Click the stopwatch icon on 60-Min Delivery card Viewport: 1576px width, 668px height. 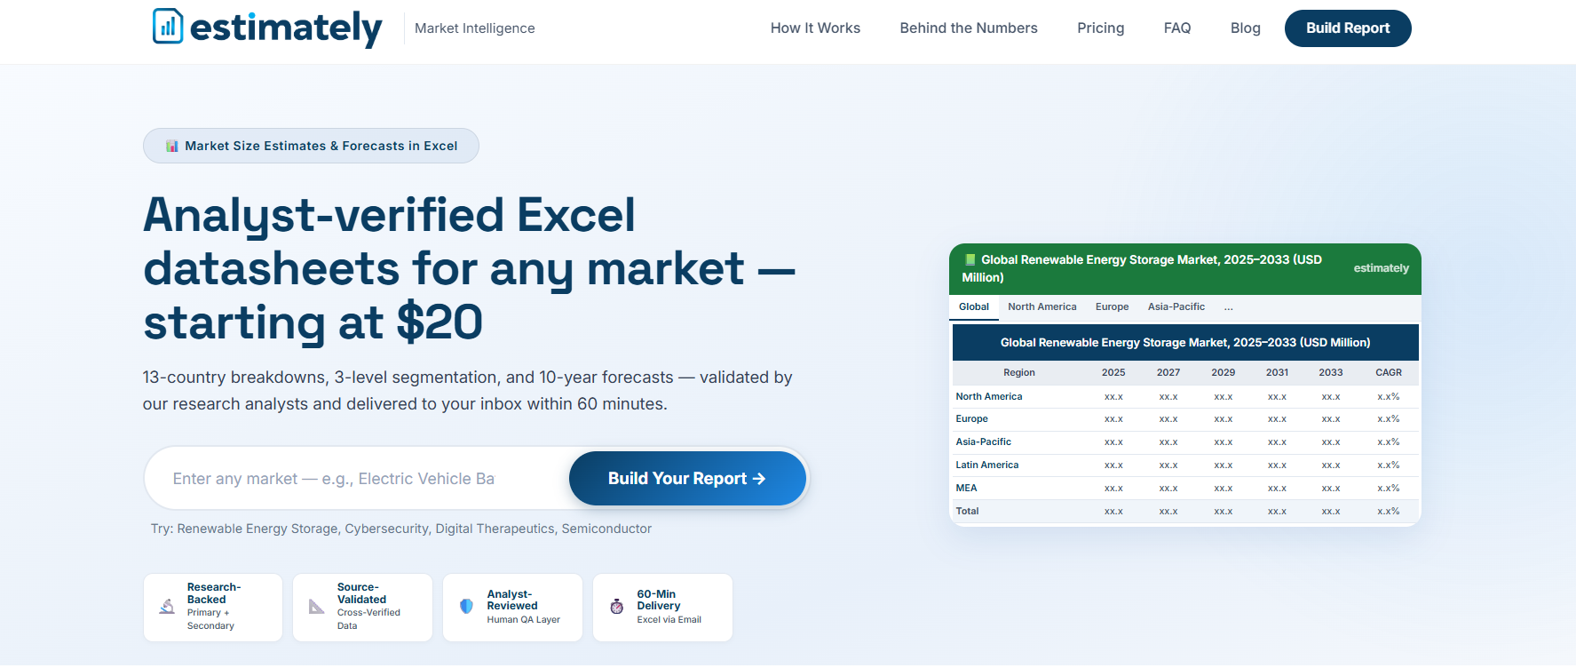point(617,607)
